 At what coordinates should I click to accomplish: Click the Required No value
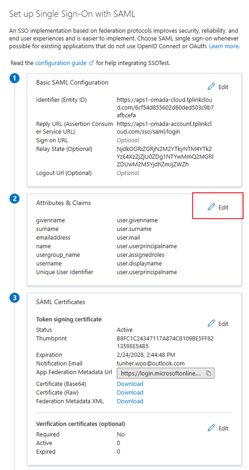click(121, 434)
